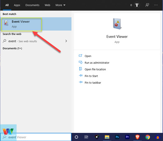Open the Event Viewer best match result

36,24
